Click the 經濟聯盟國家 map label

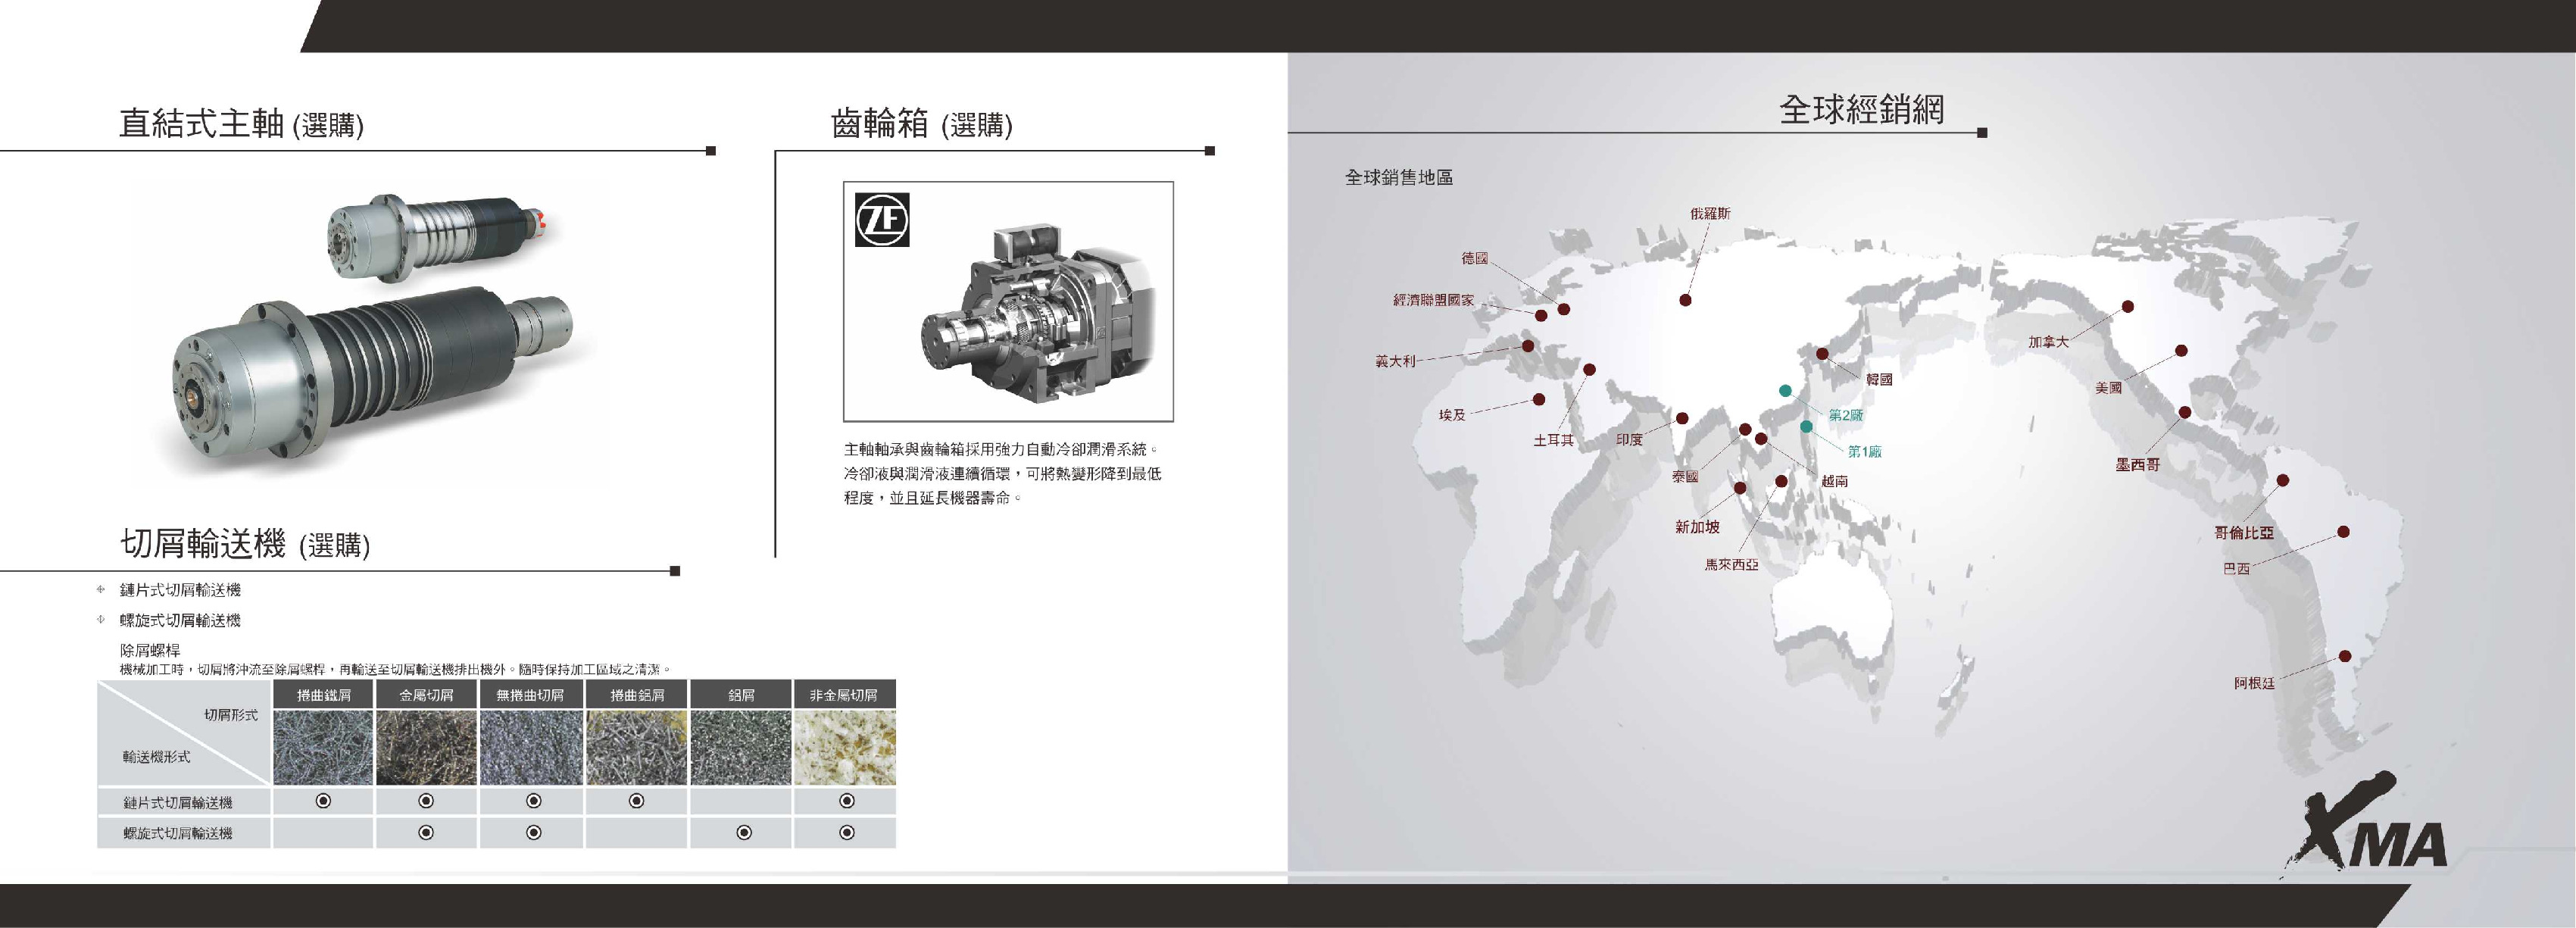(1433, 300)
